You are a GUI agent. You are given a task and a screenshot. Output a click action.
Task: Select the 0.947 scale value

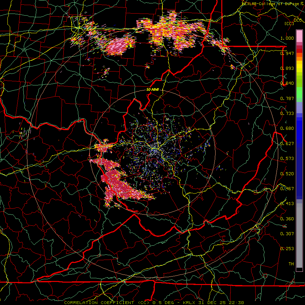(287, 53)
